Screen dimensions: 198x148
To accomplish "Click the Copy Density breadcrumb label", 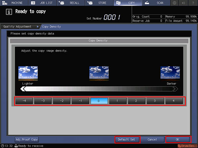I will tap(51, 27).
